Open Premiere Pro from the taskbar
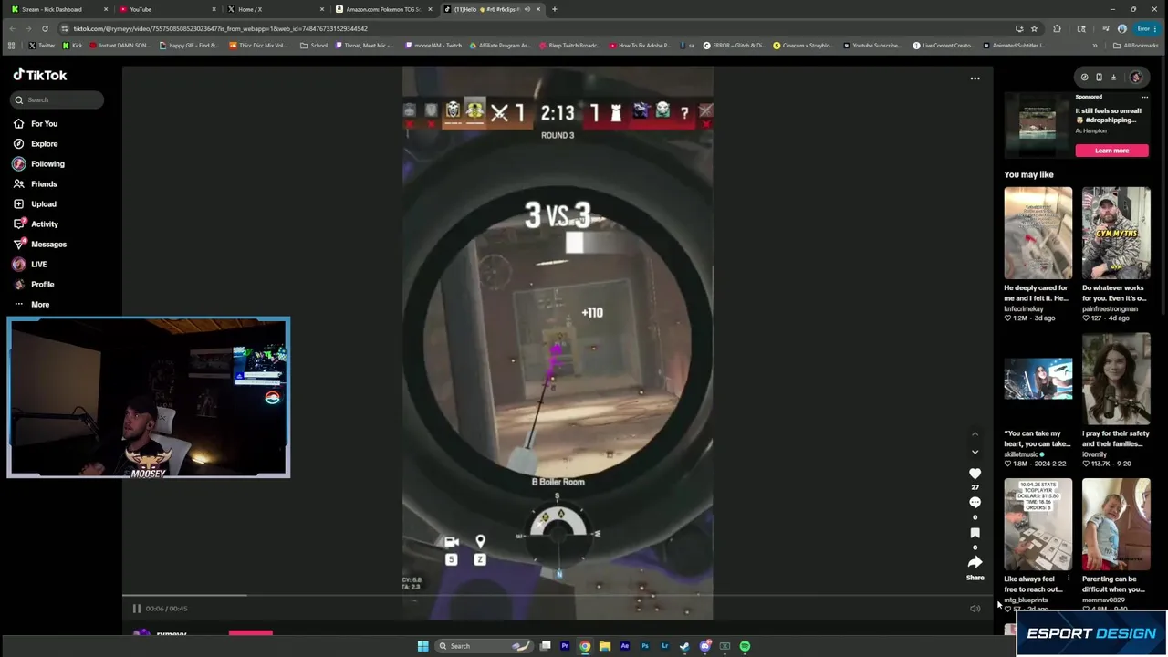This screenshot has width=1168, height=657. [x=565, y=646]
